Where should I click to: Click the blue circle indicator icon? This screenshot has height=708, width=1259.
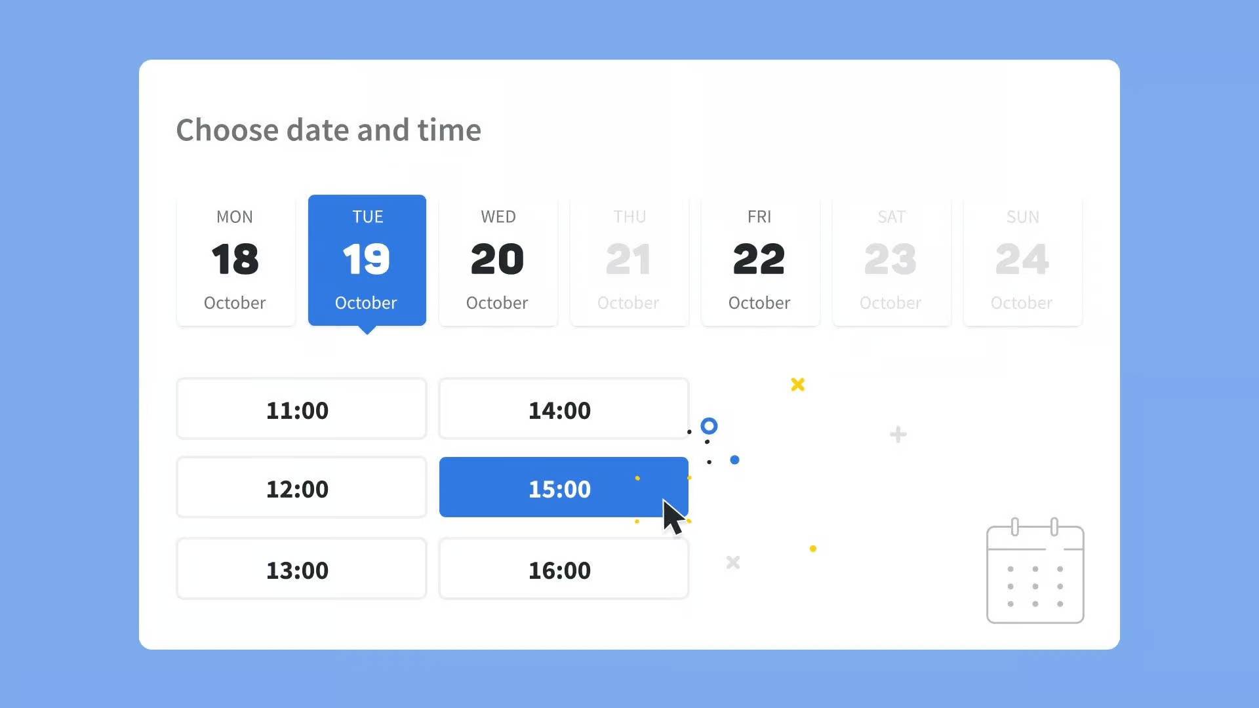point(708,426)
